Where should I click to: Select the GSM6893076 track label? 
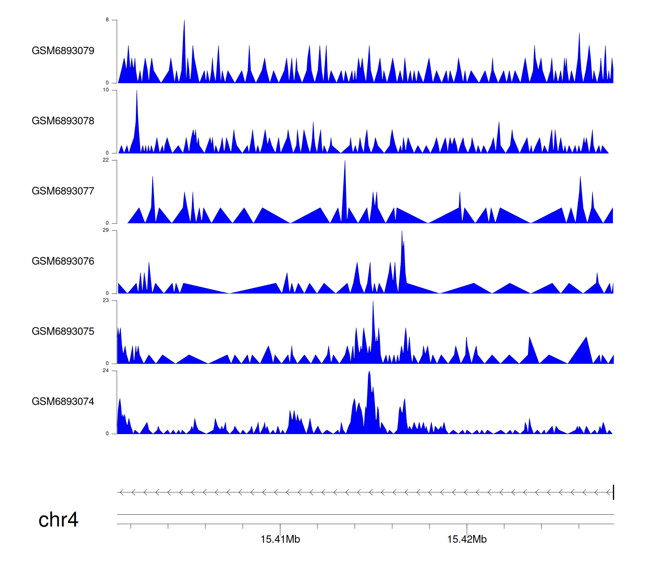point(63,261)
